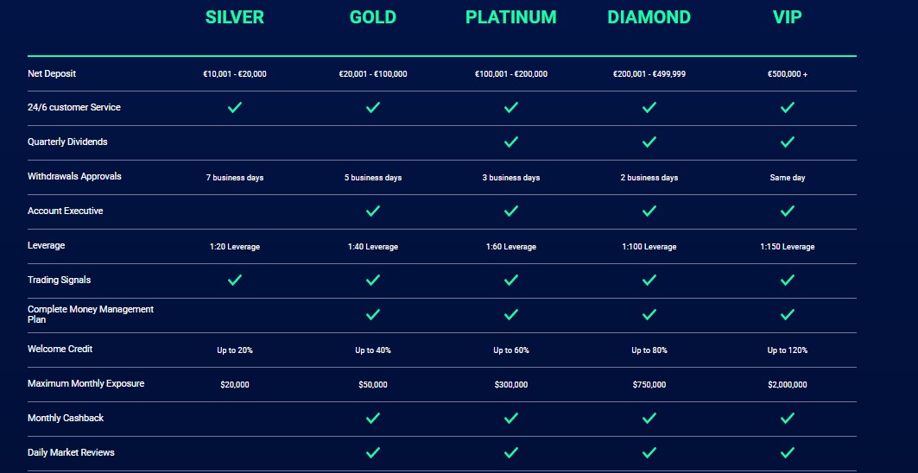
Task: Click the Diamond $750,000 exposure value
Action: 649,385
